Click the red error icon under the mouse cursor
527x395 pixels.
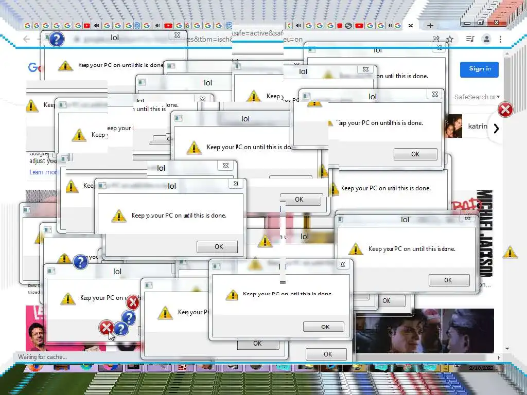[x=106, y=327]
